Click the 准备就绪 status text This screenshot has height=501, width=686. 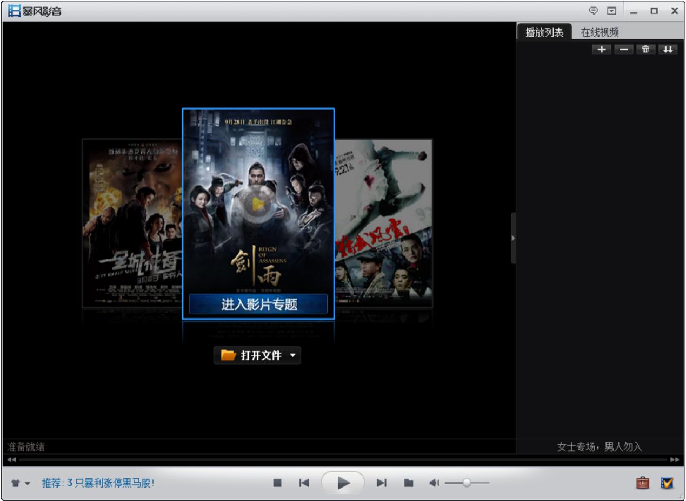tap(26, 446)
